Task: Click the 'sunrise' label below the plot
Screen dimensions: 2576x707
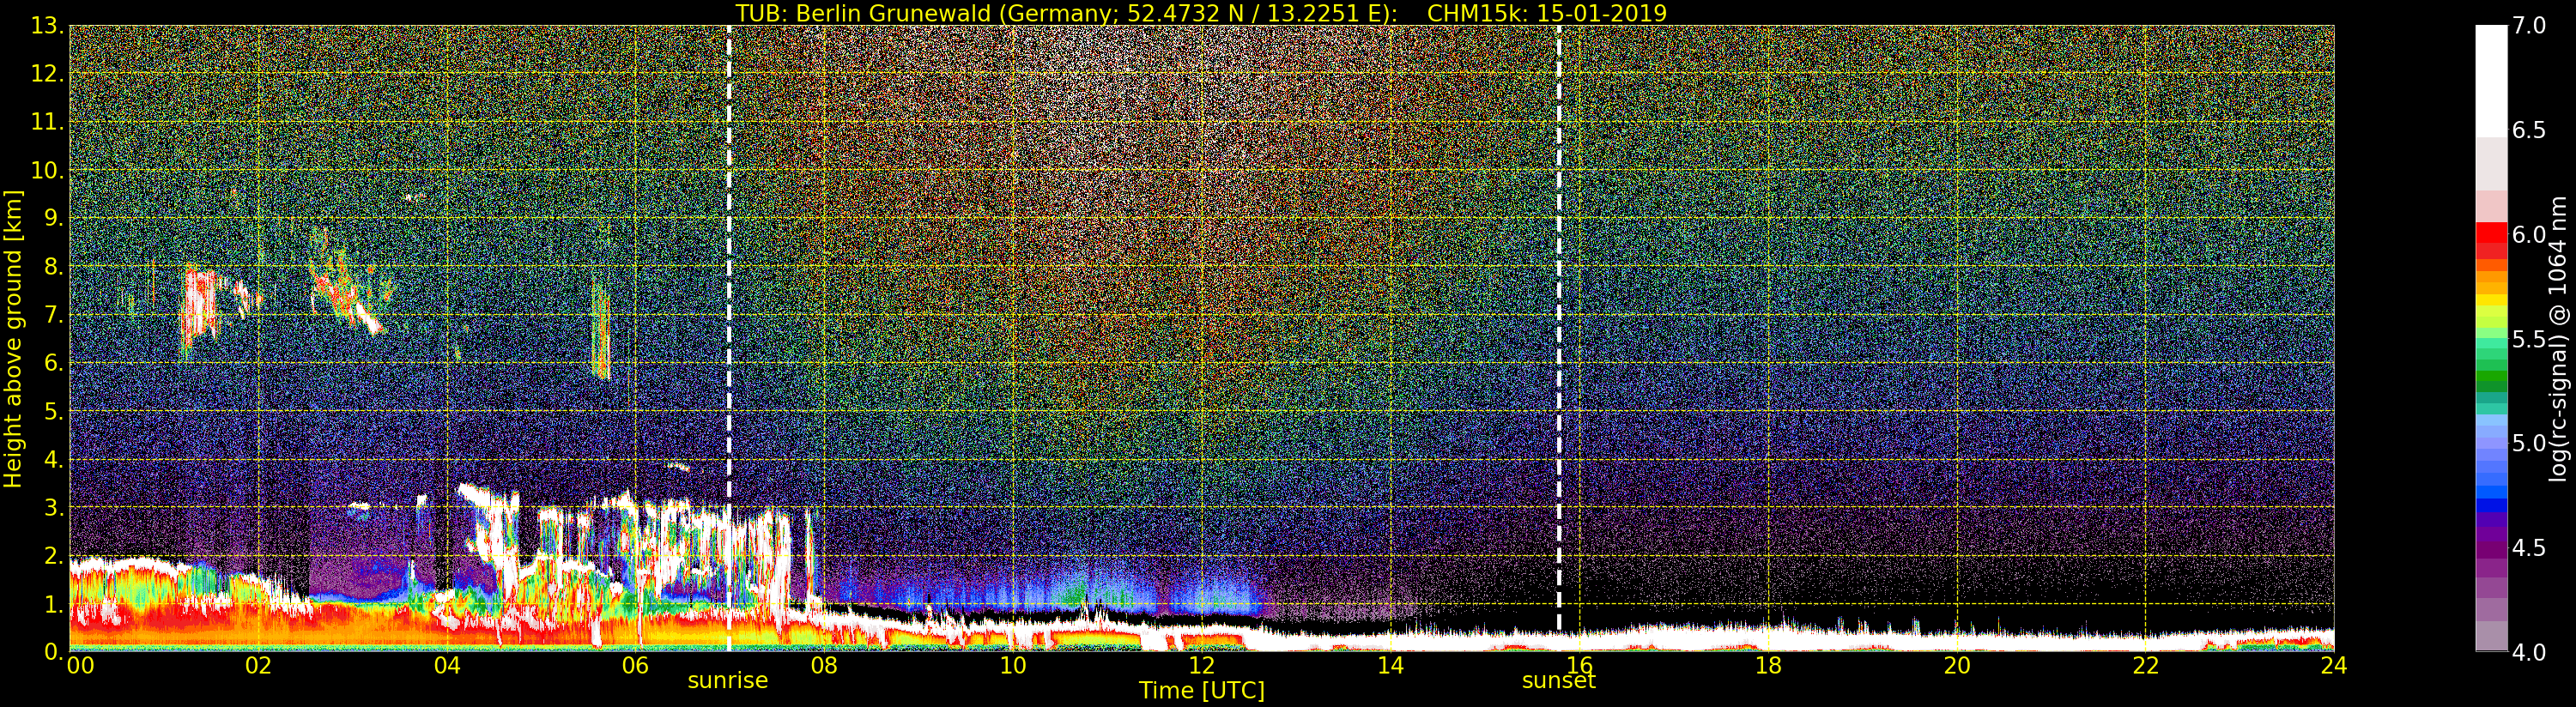Action: (728, 681)
